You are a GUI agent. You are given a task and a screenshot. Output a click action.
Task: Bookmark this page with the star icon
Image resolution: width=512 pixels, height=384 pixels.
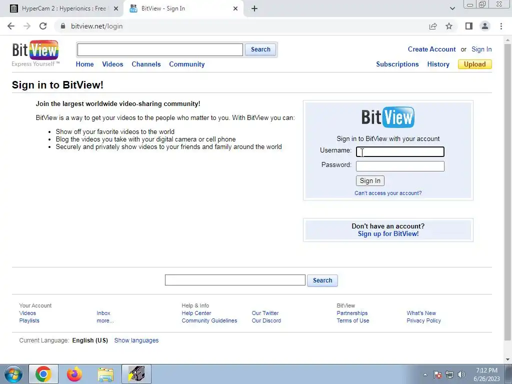click(x=449, y=26)
